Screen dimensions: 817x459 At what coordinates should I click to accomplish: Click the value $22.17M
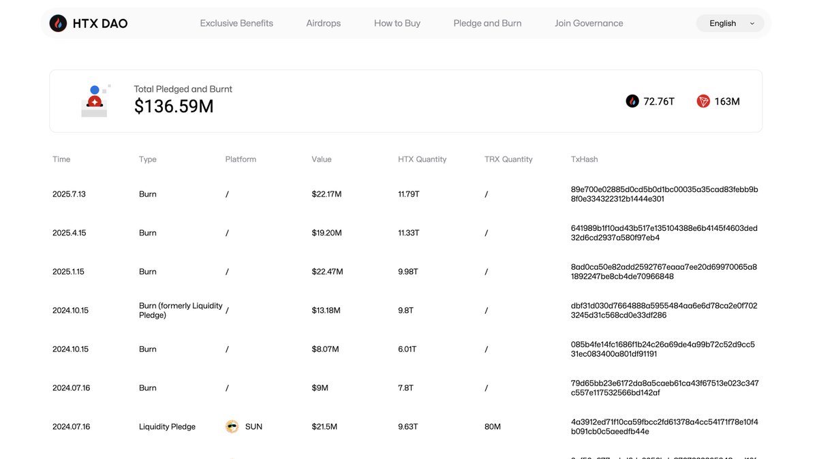click(326, 194)
